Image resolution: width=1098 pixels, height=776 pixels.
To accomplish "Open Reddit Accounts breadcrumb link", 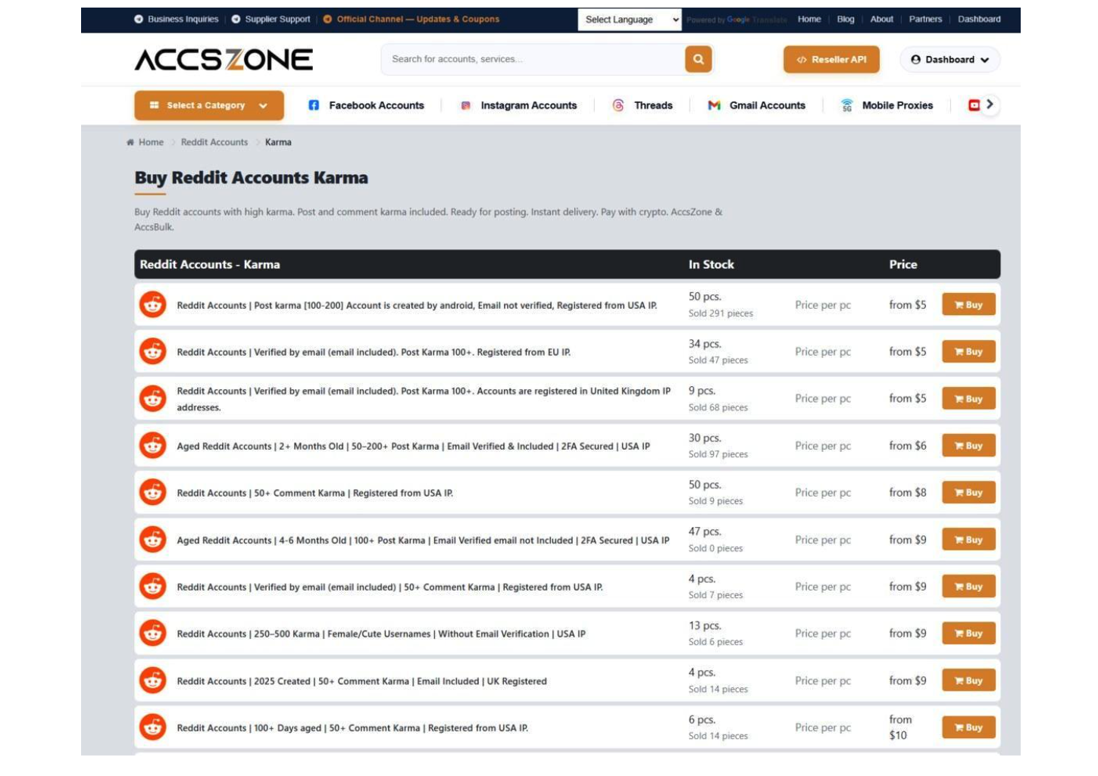I will (214, 142).
